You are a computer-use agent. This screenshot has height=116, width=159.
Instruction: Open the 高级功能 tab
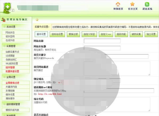coord(121,34)
